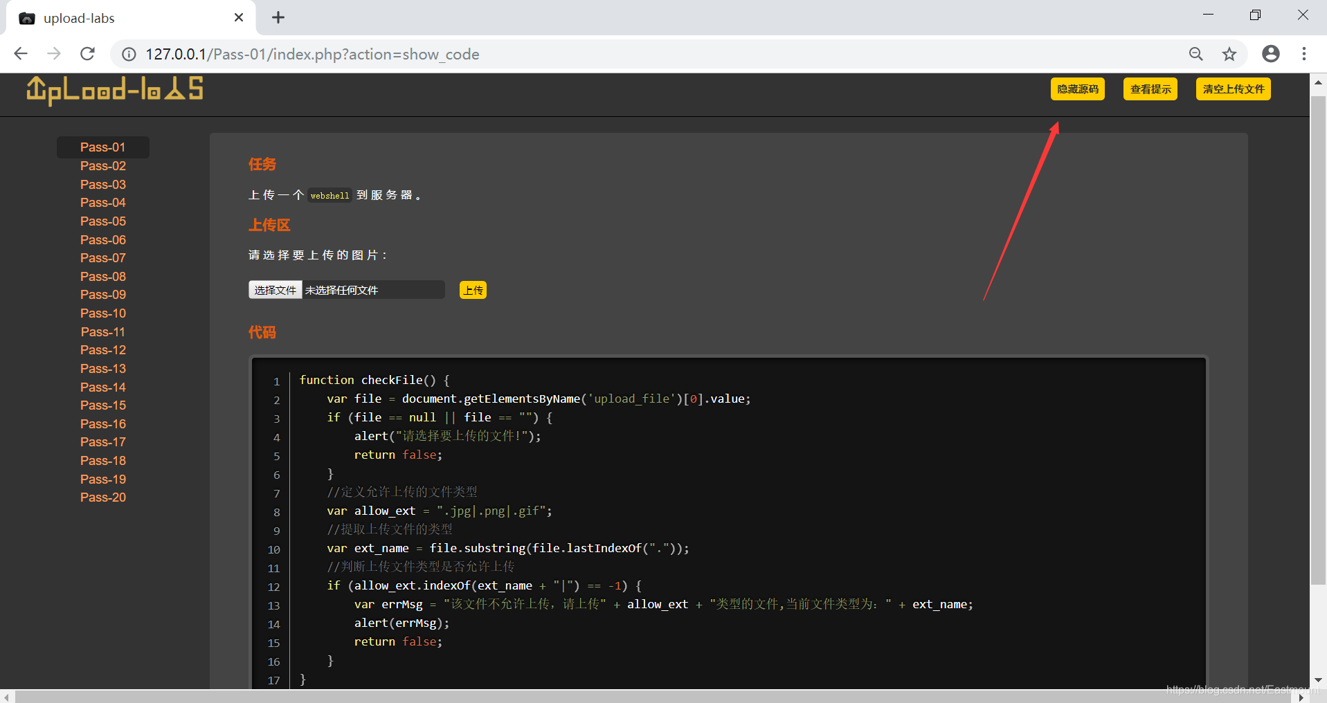
Task: Open Pass-02 in the sidebar
Action: (x=103, y=166)
